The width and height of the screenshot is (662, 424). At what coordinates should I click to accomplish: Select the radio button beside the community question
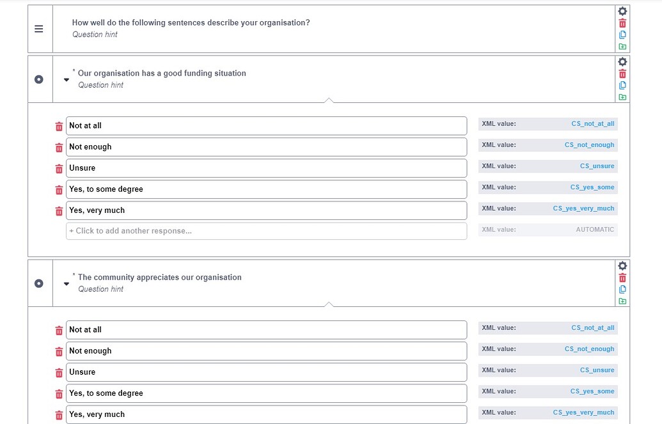coord(39,283)
